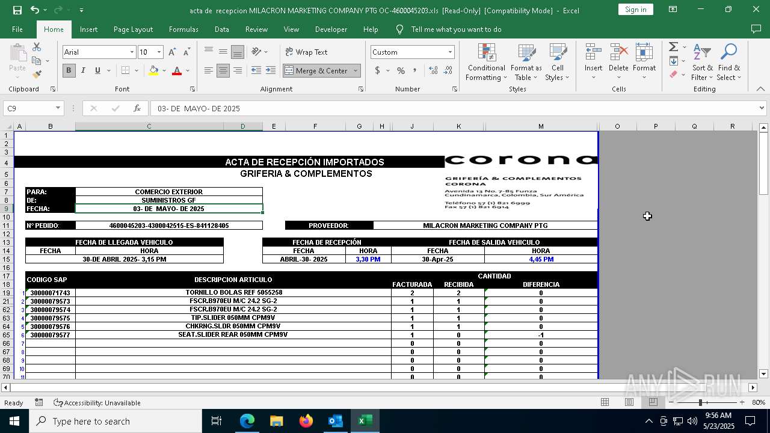Image resolution: width=770 pixels, height=433 pixels.
Task: Click the Borders icon
Action: [x=125, y=70]
